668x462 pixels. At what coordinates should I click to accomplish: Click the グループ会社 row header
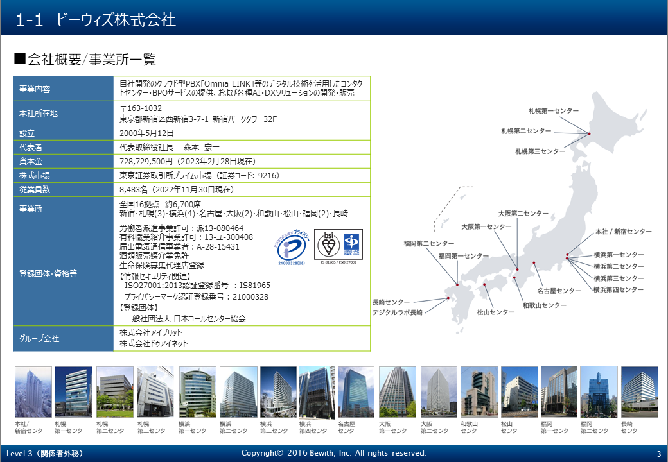pos(64,339)
